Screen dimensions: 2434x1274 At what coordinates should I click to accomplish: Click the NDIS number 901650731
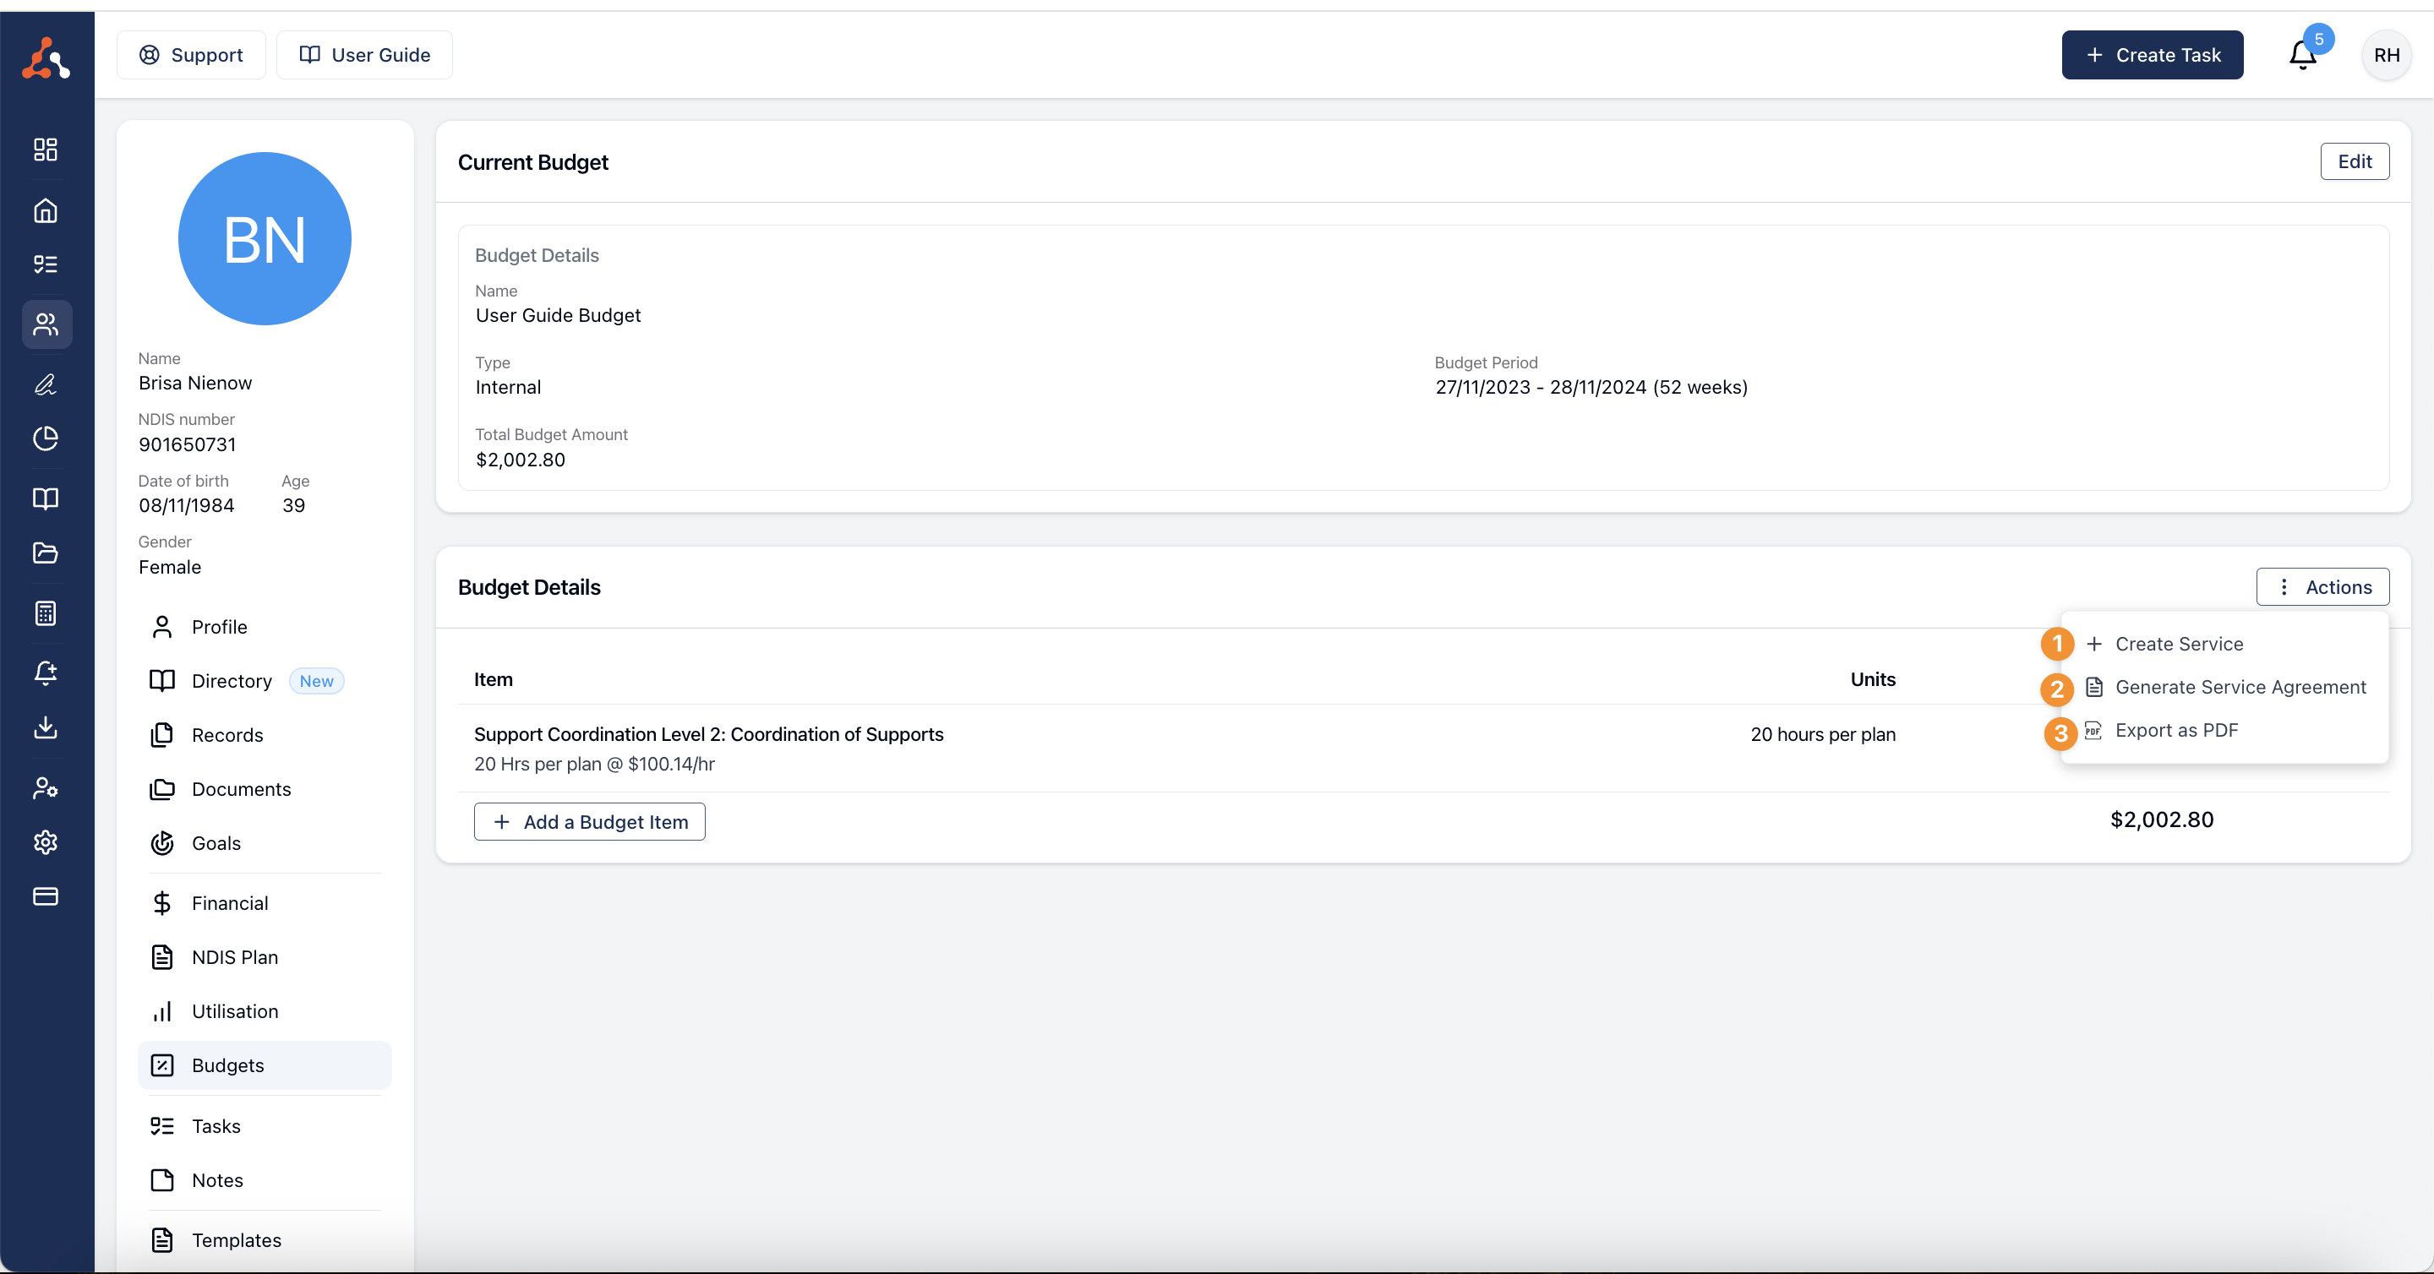click(187, 444)
